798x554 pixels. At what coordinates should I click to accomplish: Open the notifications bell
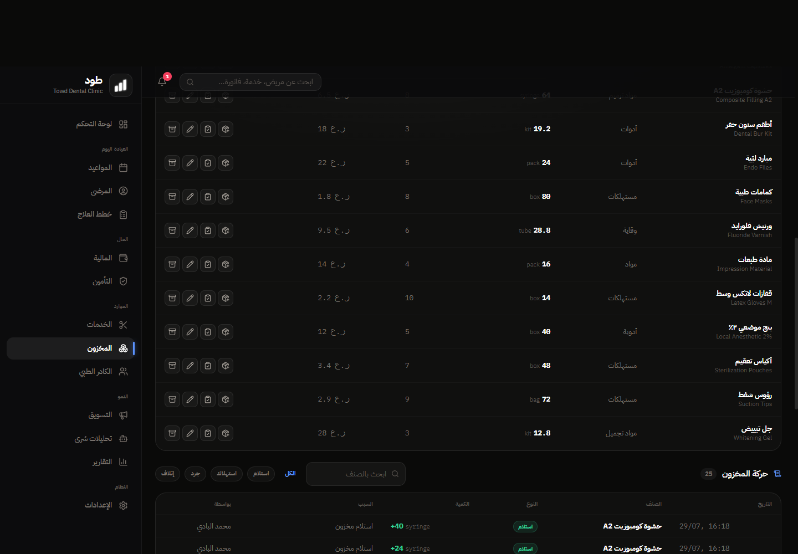click(162, 81)
